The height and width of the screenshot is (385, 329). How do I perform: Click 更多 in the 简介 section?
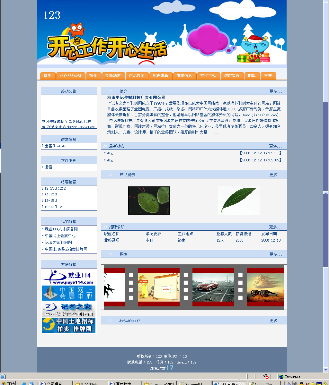[275, 91]
